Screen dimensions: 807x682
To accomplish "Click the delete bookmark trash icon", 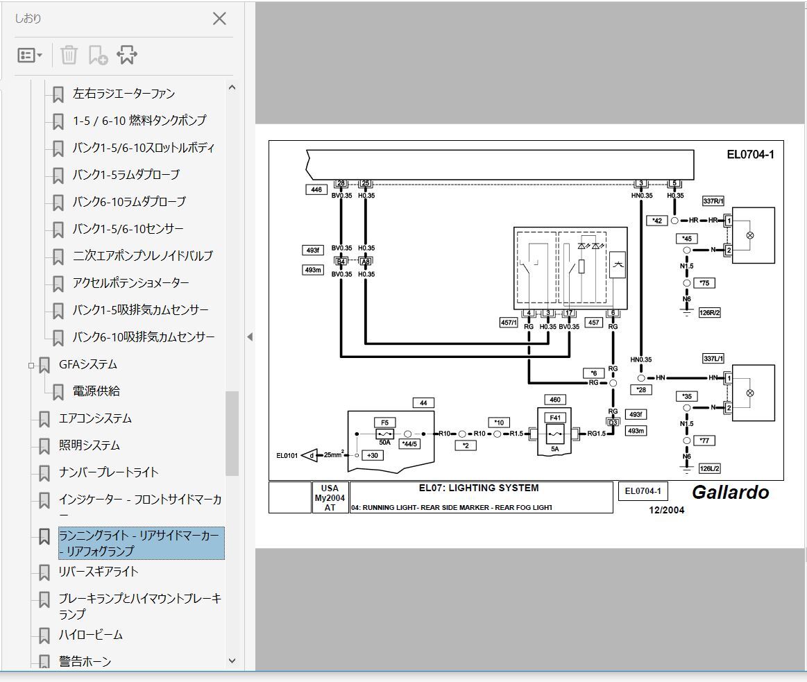I will point(69,55).
